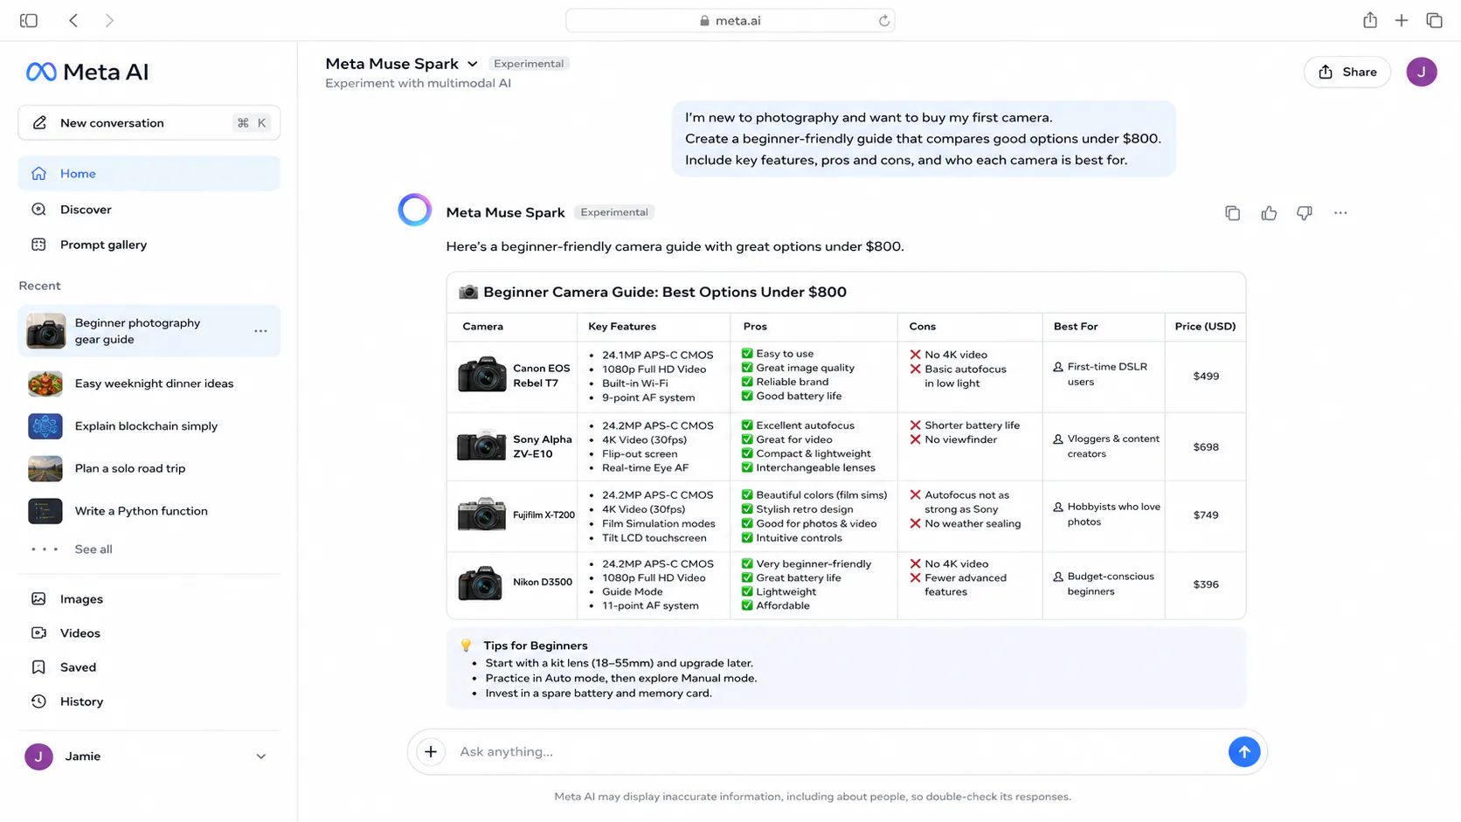Reload the meta.ai page

883,20
